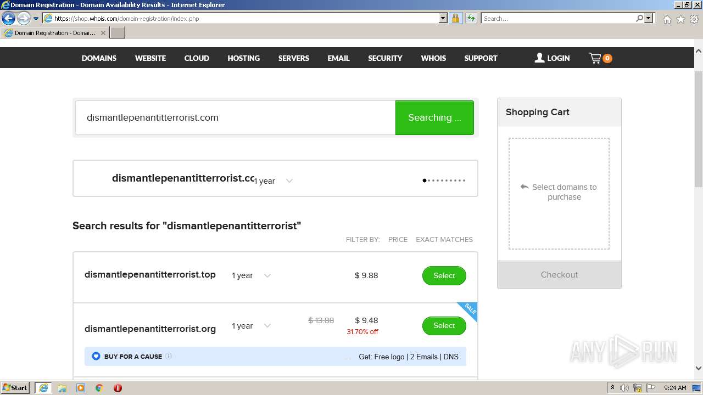
Task: Open the Windows Start button
Action: 15,388
